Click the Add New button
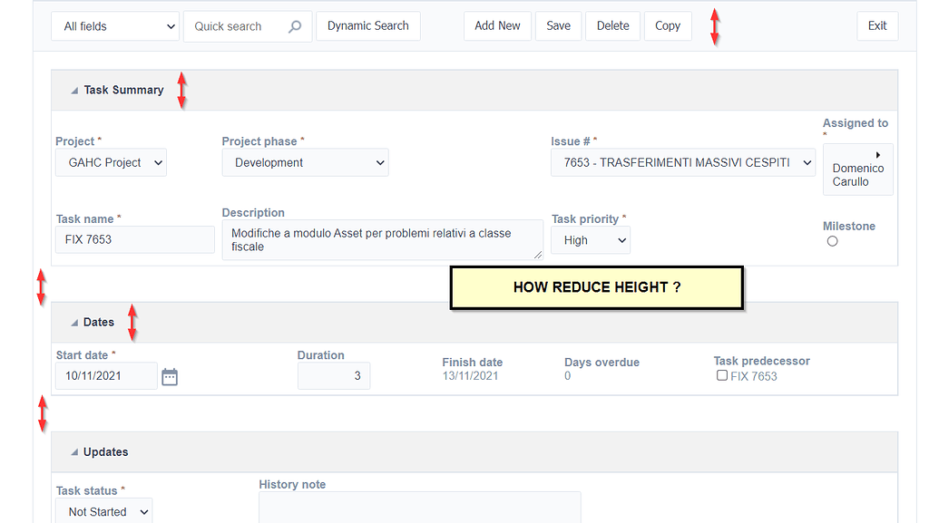This screenshot has width=929, height=523. coord(497,26)
